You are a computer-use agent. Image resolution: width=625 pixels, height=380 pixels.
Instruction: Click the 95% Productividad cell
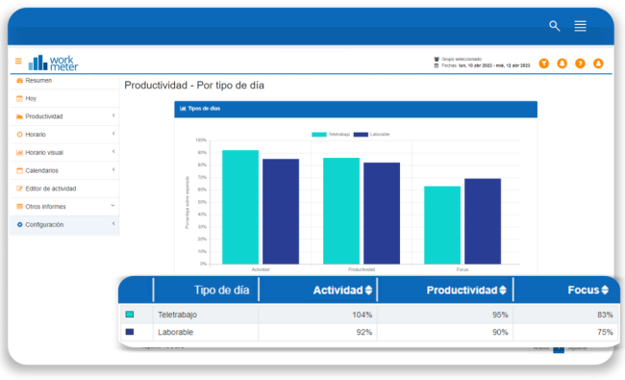500,315
